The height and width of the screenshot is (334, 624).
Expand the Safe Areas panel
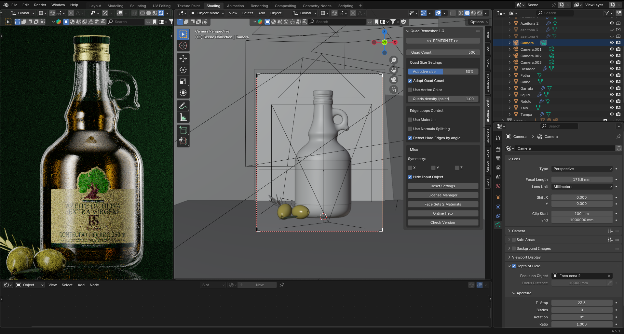pyautogui.click(x=509, y=240)
